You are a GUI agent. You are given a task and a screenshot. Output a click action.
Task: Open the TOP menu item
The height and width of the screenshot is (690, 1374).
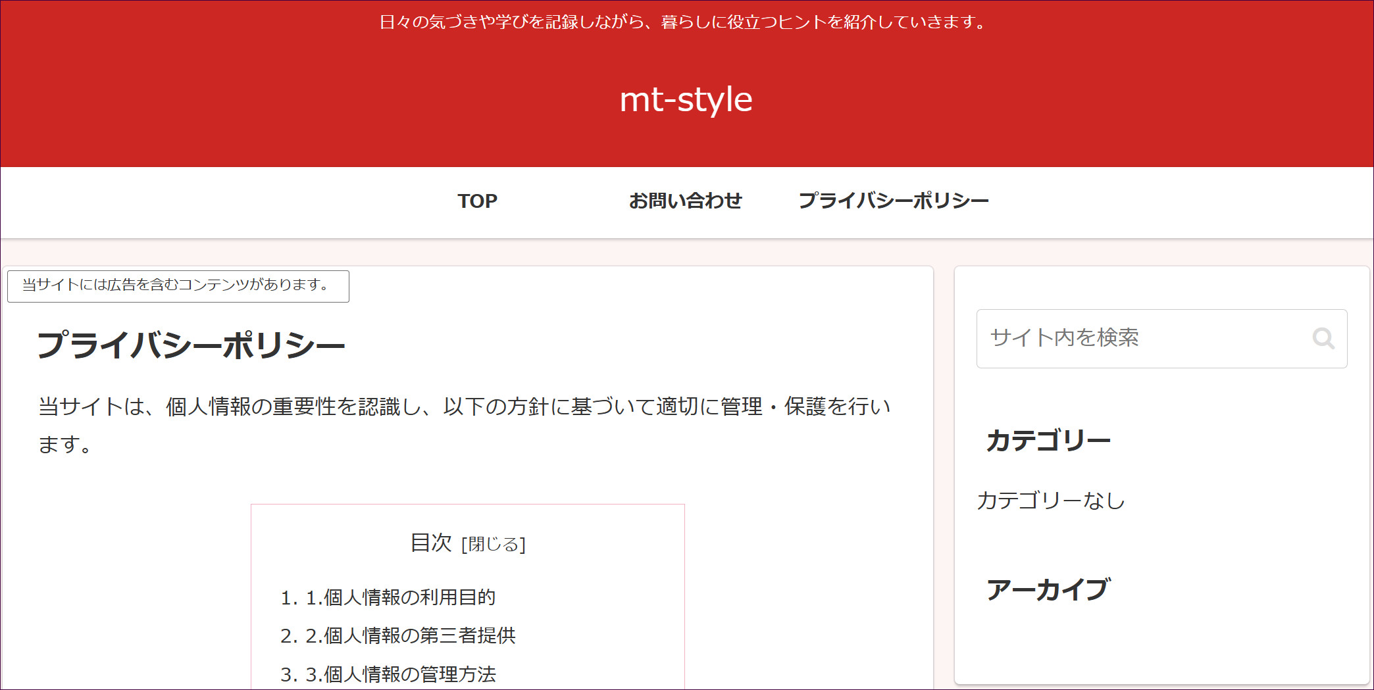[477, 201]
